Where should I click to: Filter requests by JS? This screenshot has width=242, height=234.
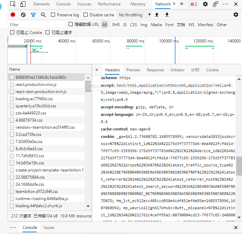click(x=125, y=25)
